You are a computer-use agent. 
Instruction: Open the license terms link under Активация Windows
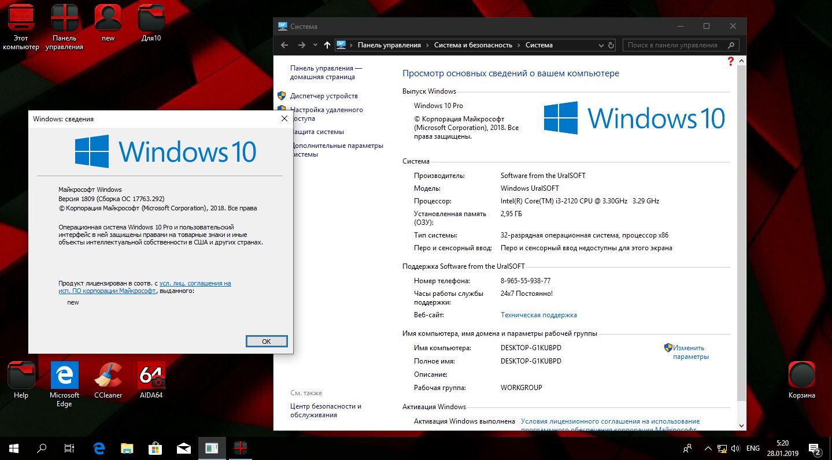(x=610, y=425)
